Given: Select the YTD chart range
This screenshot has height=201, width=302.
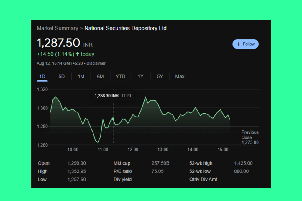Looking at the screenshot, I should (x=120, y=76).
